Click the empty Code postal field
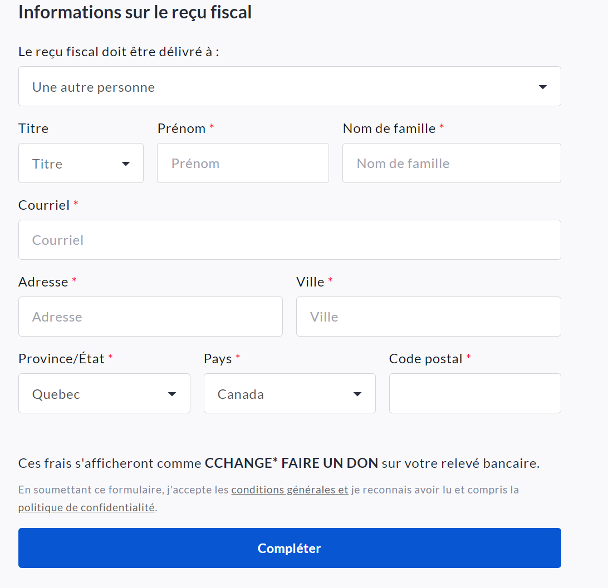This screenshot has height=588, width=608. pos(475,394)
